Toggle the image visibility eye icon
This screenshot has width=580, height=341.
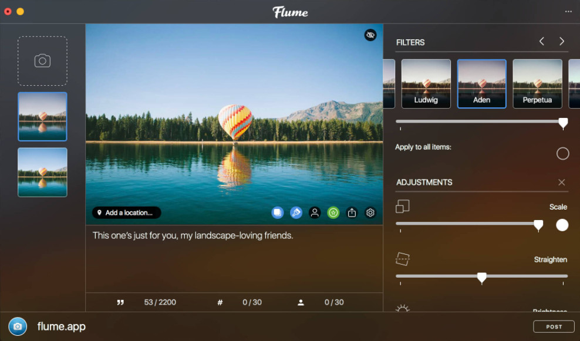coord(370,35)
